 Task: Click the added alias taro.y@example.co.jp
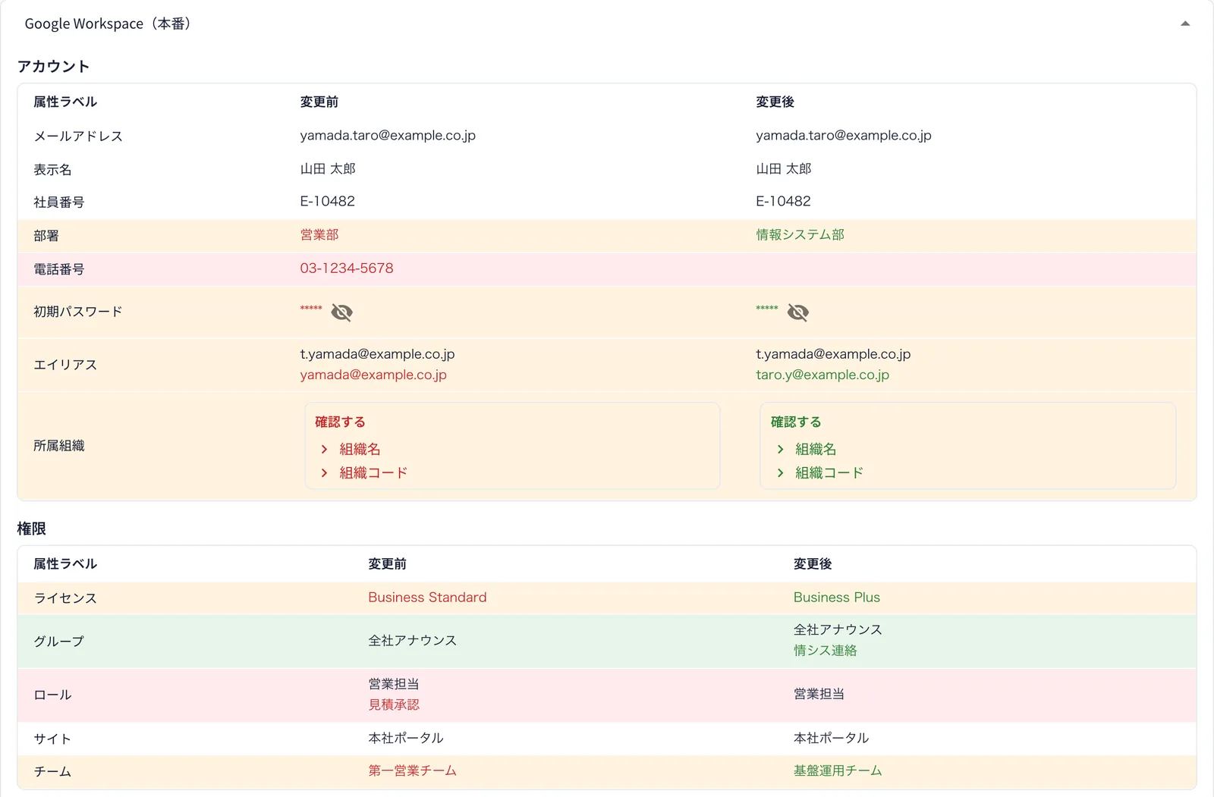[822, 375]
